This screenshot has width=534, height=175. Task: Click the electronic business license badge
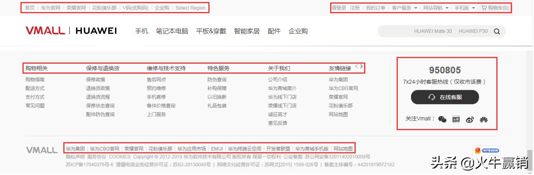click(x=487, y=150)
